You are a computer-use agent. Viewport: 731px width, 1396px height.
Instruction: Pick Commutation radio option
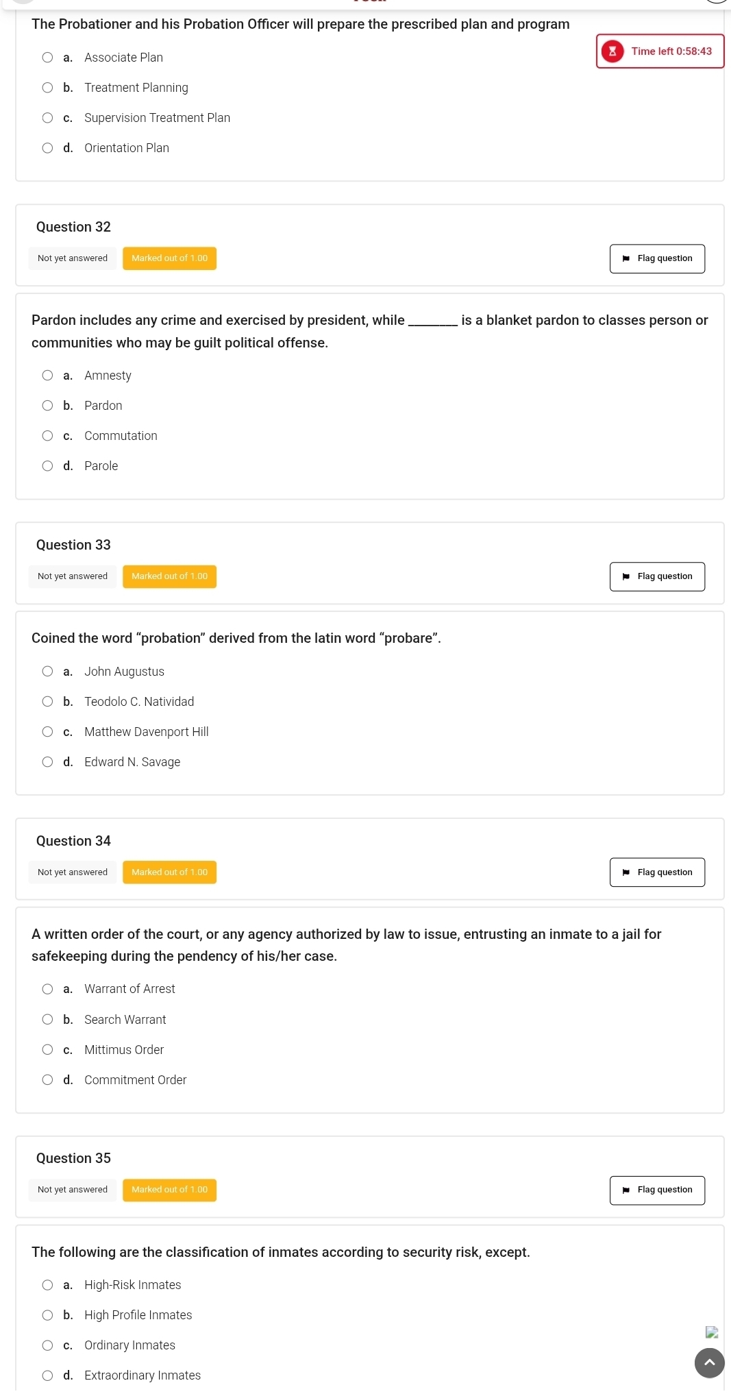pos(47,436)
